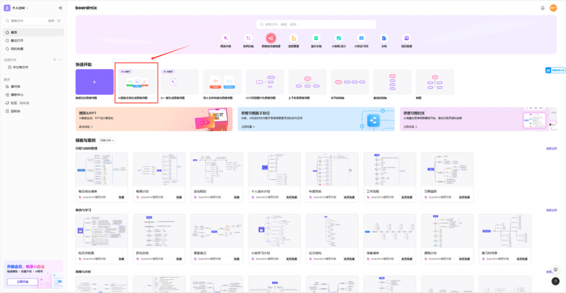Open the 课堂笔记 template
Screen dimensions: 566x293
pos(217,239)
